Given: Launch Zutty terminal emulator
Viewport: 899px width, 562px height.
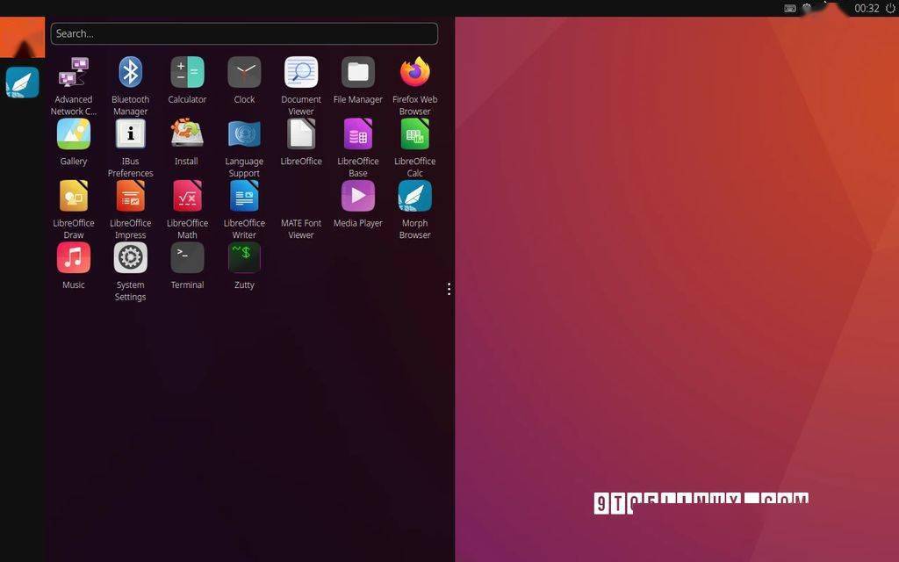Looking at the screenshot, I should 244,258.
